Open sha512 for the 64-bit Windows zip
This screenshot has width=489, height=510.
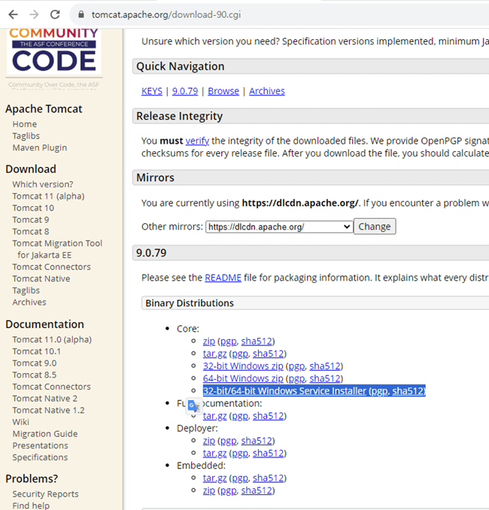coord(325,378)
